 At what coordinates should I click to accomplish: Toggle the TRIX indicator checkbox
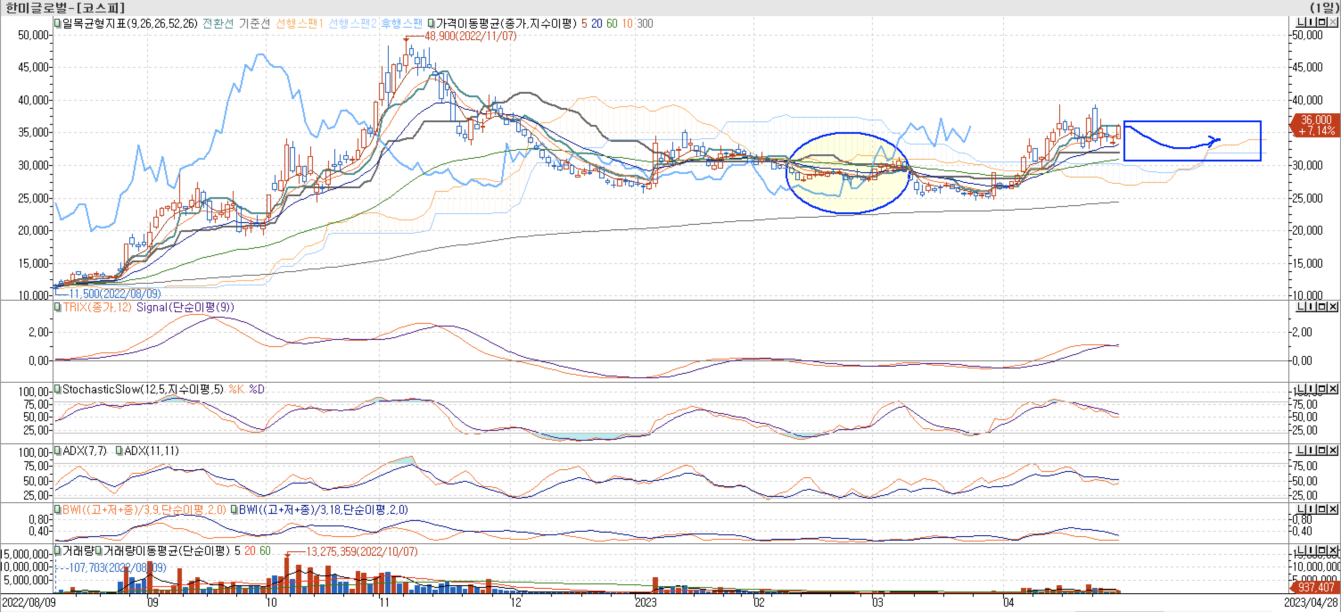click(x=58, y=307)
